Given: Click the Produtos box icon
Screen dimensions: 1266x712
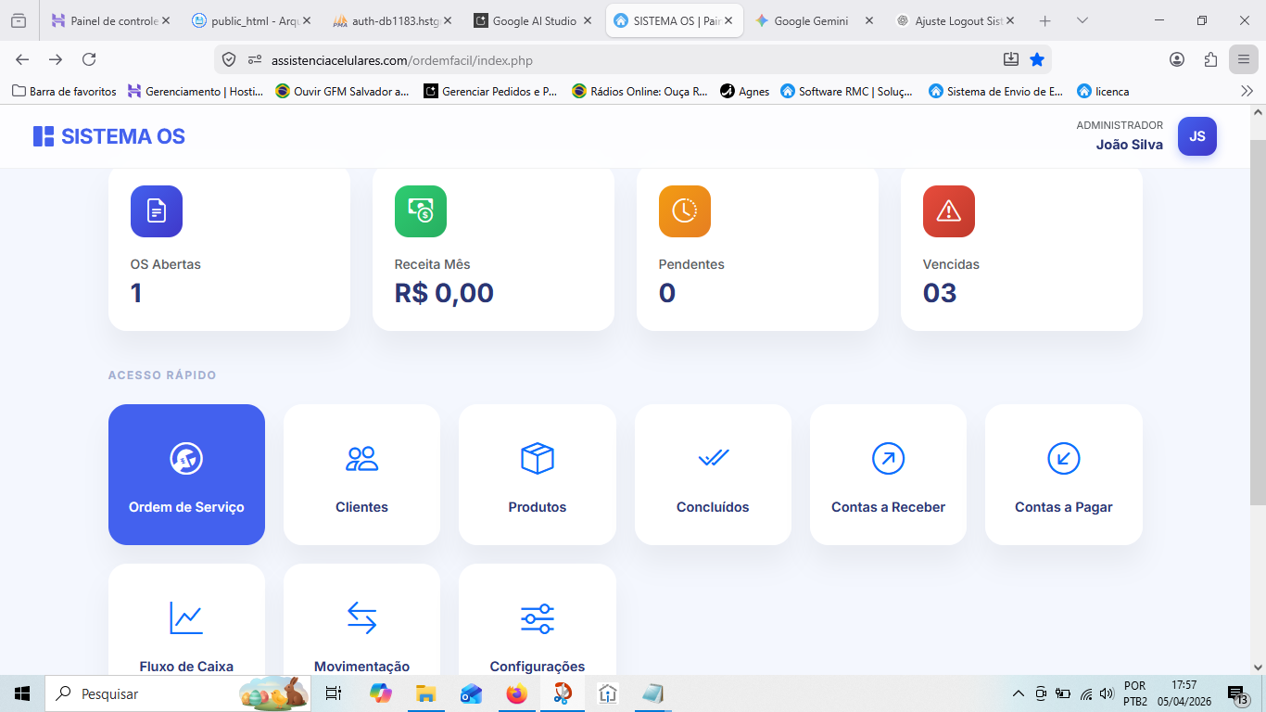Looking at the screenshot, I should point(537,458).
